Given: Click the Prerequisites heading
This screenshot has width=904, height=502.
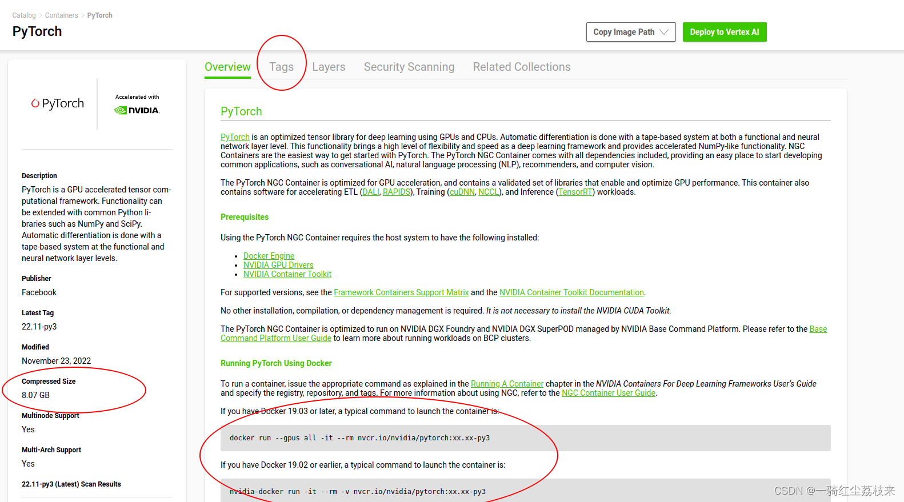Looking at the screenshot, I should tap(245, 217).
